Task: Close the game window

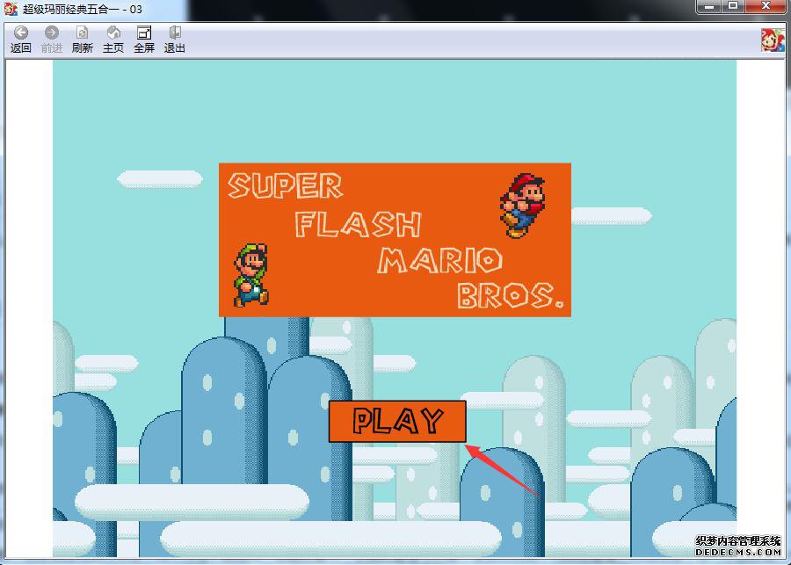Action: click(766, 6)
